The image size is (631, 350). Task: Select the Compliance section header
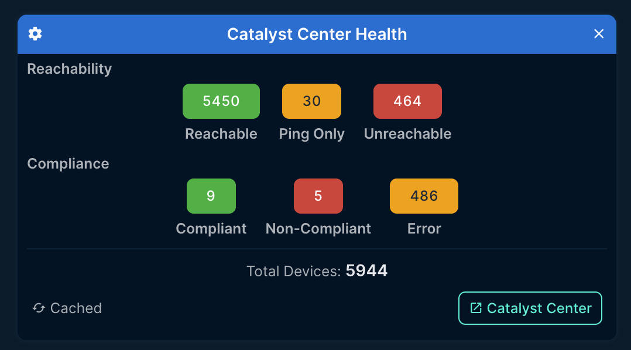tap(68, 164)
